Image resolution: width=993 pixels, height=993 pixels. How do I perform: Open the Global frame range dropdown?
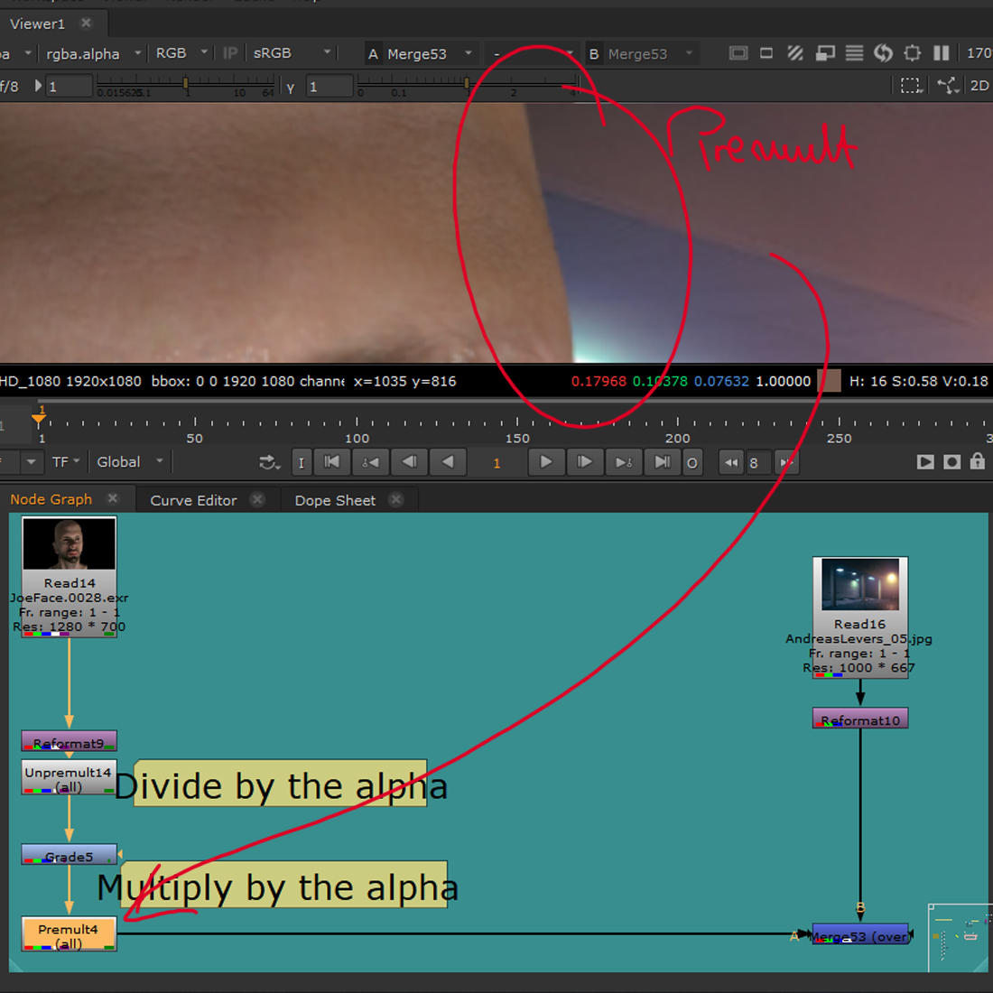[130, 461]
